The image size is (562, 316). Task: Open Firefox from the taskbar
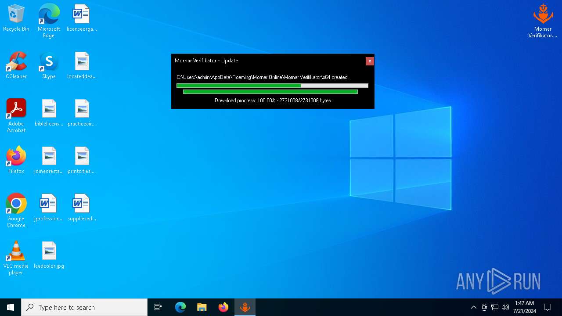pyautogui.click(x=223, y=307)
